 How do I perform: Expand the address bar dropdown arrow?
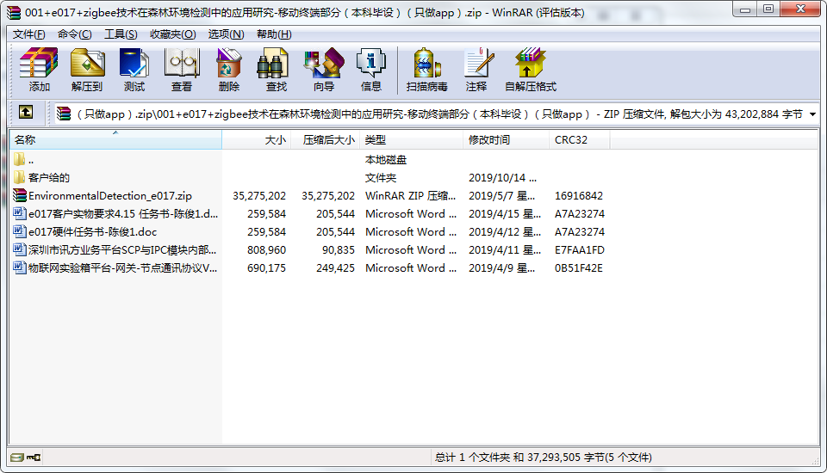point(812,114)
